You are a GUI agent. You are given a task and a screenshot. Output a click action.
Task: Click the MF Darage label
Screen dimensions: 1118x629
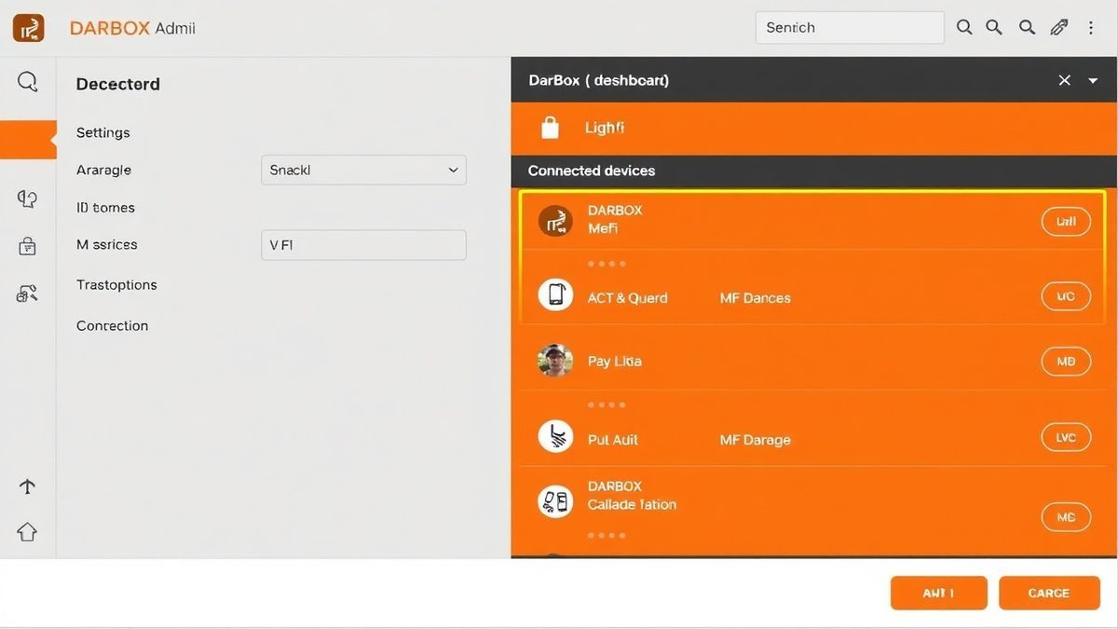click(755, 440)
